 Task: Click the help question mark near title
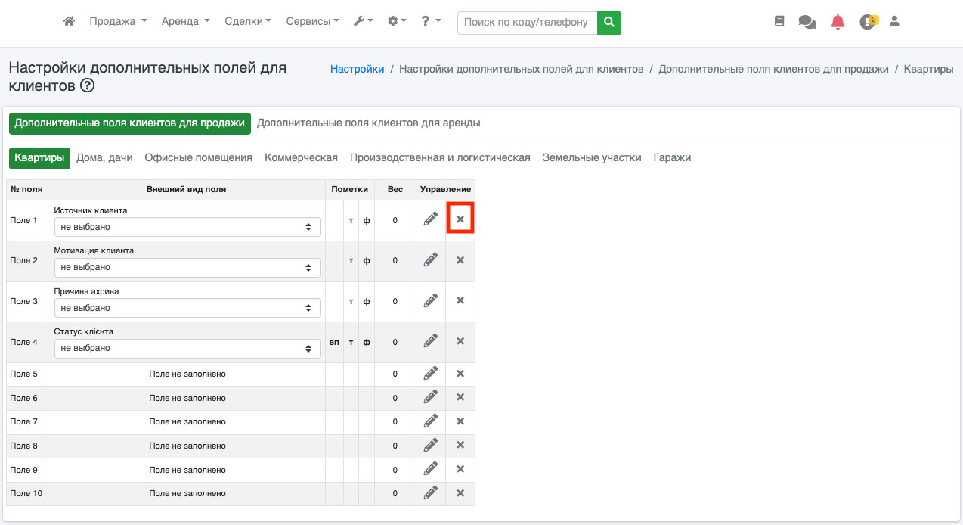coord(88,86)
